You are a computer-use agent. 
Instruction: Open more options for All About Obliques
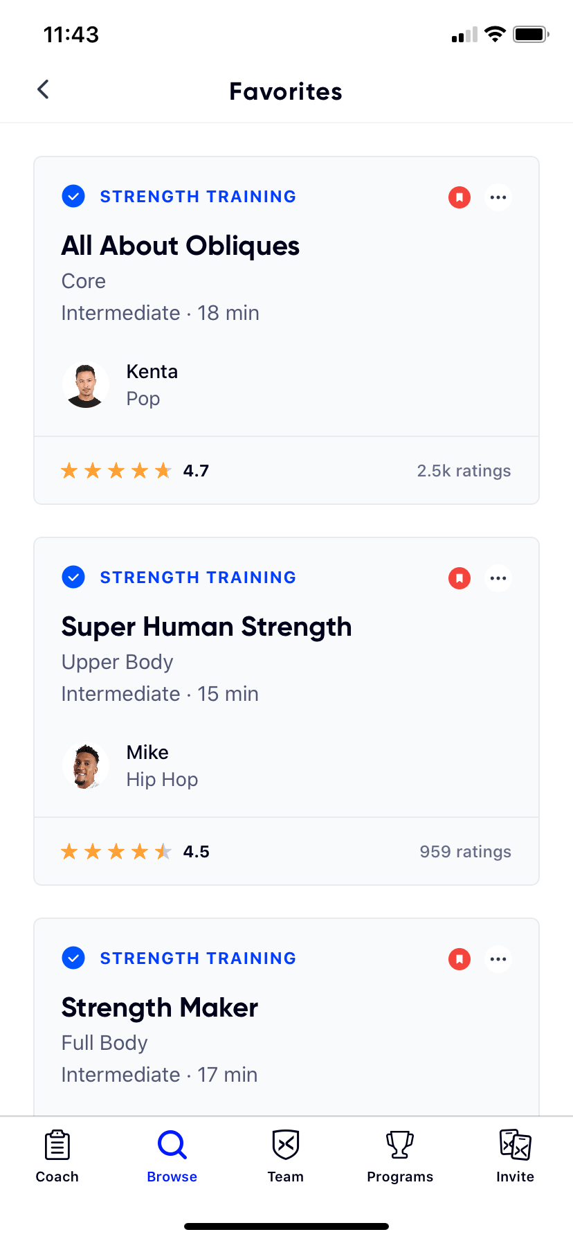(498, 197)
